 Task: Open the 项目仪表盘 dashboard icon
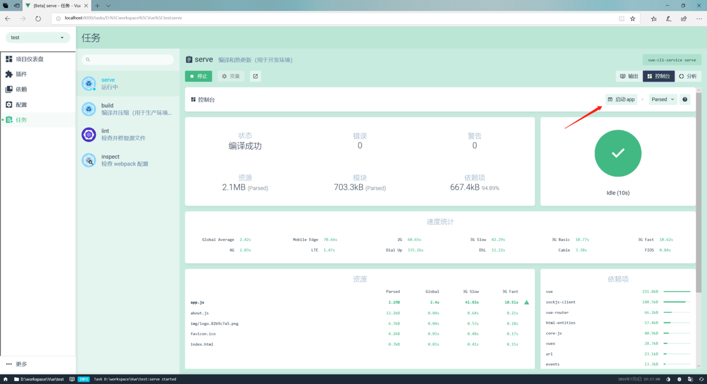pyautogui.click(x=9, y=59)
